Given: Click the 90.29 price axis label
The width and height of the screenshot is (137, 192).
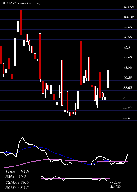Looking at the screenshot, I should point(128,78).
